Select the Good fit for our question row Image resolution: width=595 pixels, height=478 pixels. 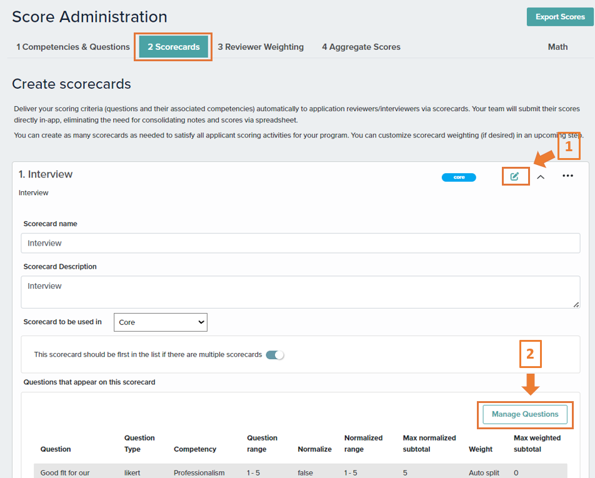point(300,471)
